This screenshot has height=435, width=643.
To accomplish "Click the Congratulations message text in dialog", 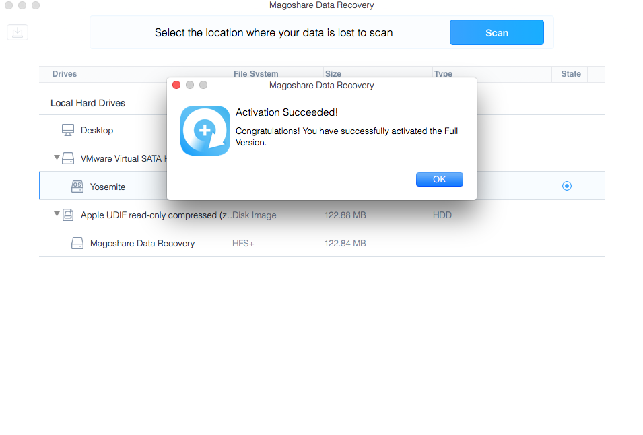I will (347, 137).
